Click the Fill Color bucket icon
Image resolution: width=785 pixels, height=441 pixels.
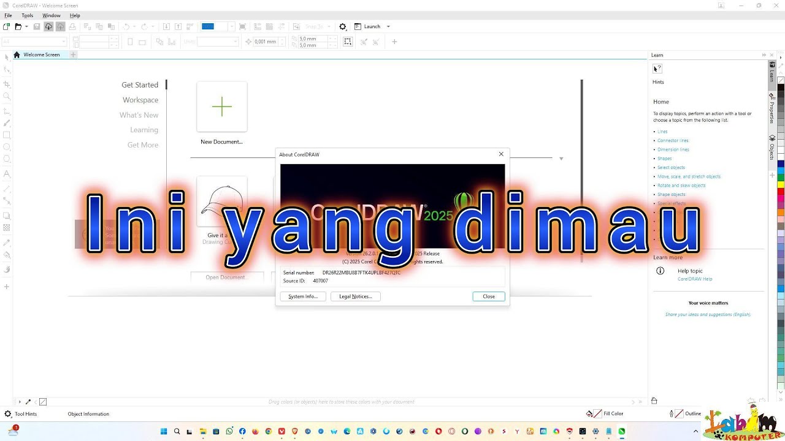[589, 414]
